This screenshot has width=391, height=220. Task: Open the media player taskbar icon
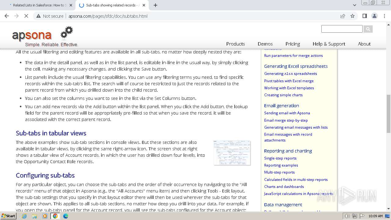[x=45, y=216]
